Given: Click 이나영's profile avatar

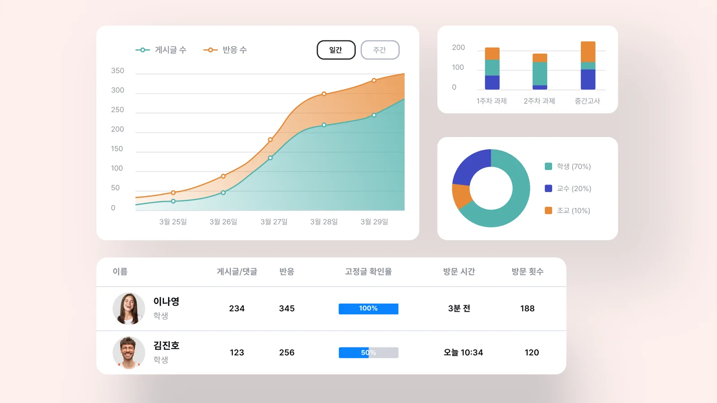Looking at the screenshot, I should [x=129, y=309].
